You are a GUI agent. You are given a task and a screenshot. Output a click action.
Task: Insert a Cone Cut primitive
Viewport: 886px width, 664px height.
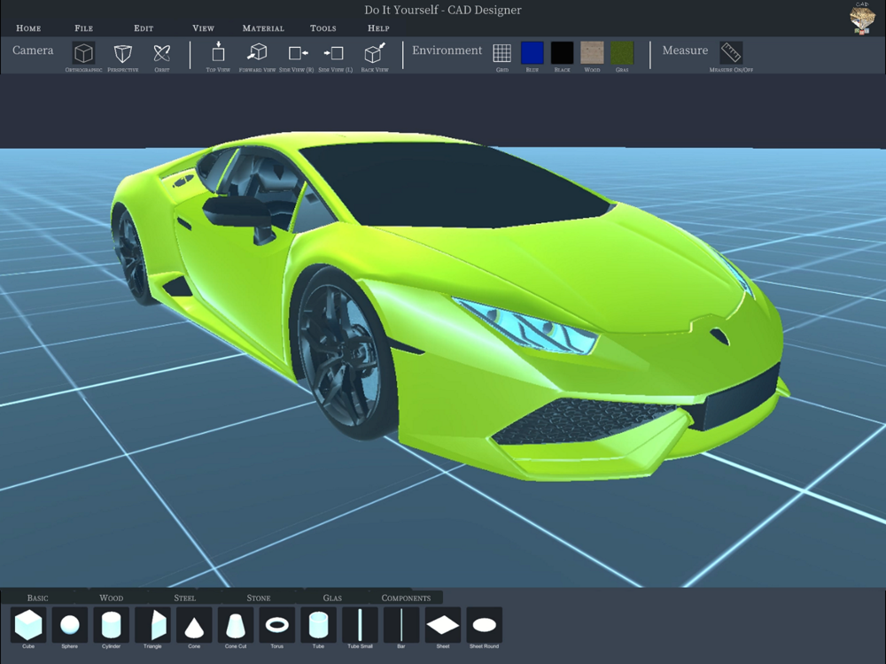(236, 625)
